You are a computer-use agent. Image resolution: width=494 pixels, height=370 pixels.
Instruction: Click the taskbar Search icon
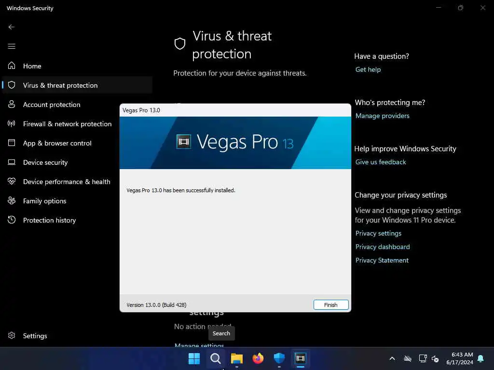[216, 358]
